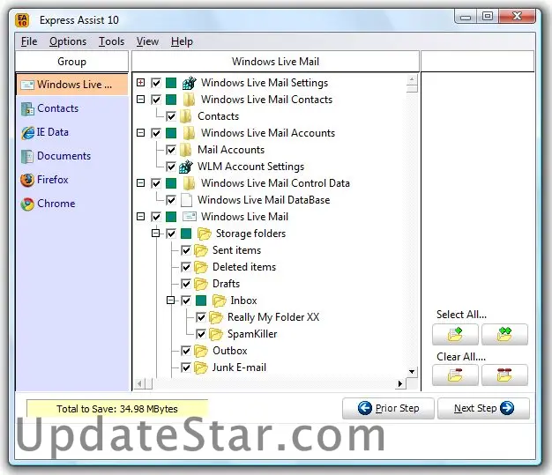Image resolution: width=552 pixels, height=475 pixels.
Task: Click Windows Live Mail DataBase file icon
Action: (x=186, y=200)
